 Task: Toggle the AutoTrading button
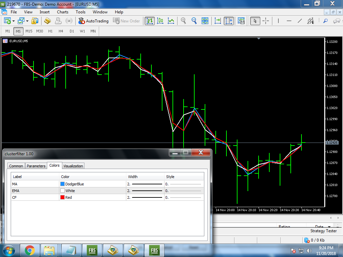[94, 21]
